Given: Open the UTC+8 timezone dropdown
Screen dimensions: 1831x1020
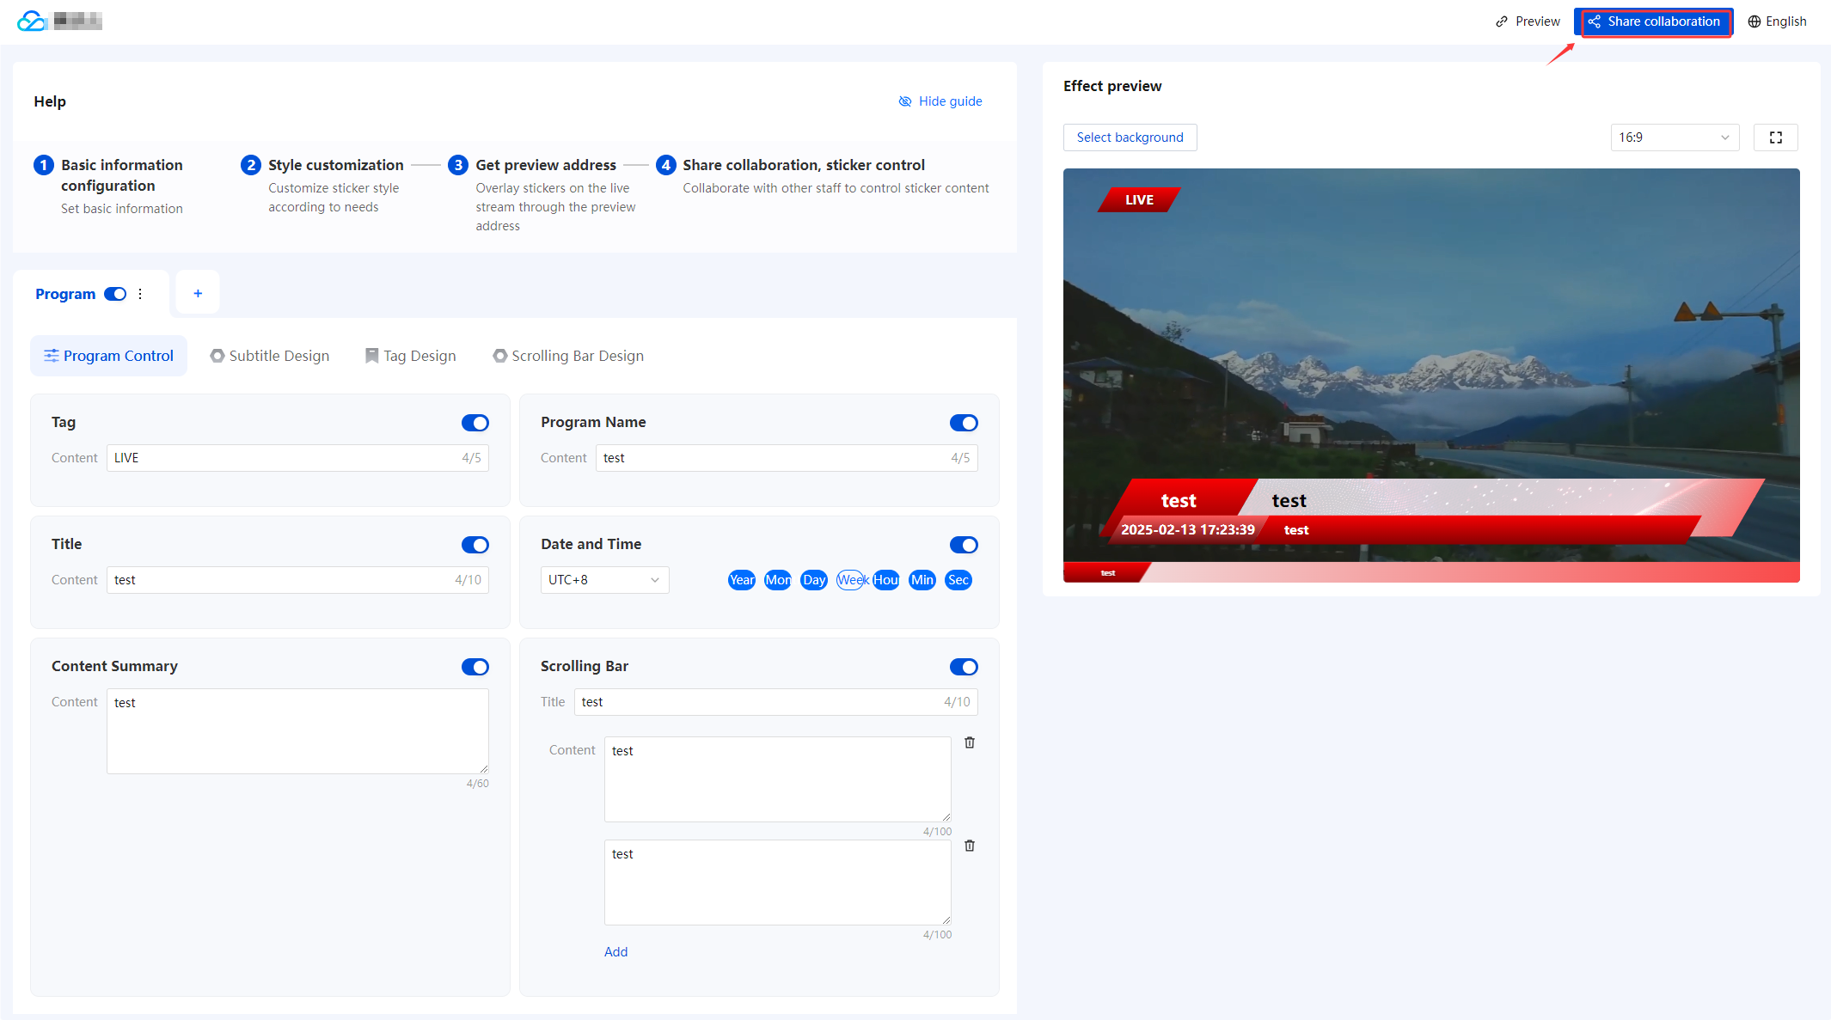Looking at the screenshot, I should 604,580.
